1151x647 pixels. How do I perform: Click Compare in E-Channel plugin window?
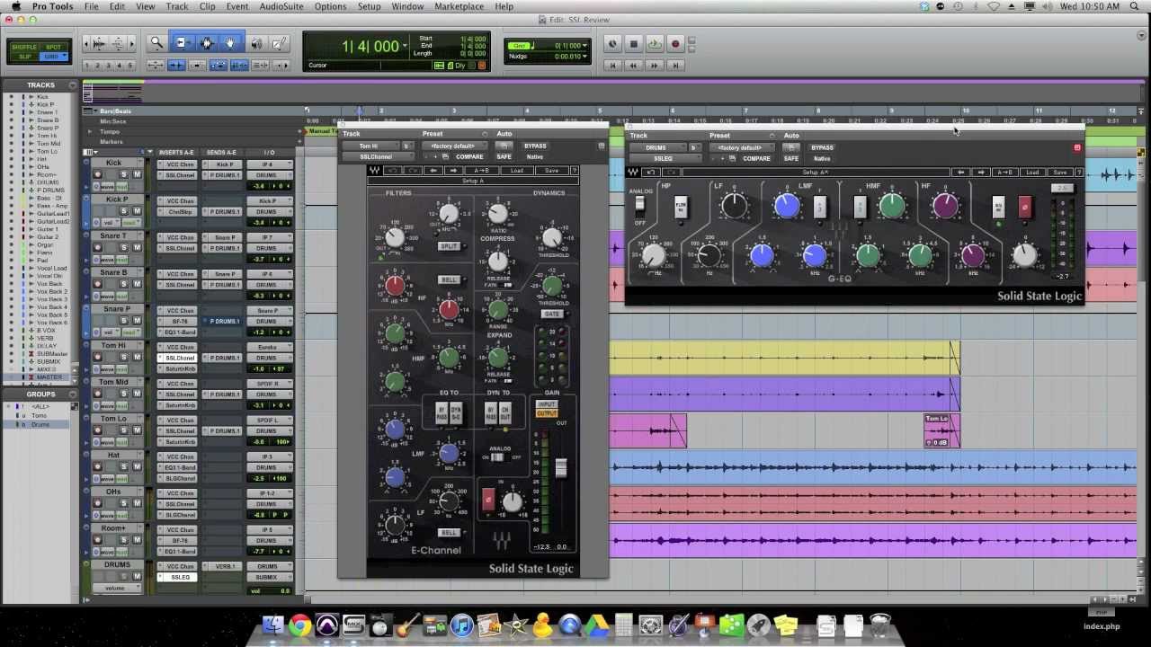coord(468,156)
